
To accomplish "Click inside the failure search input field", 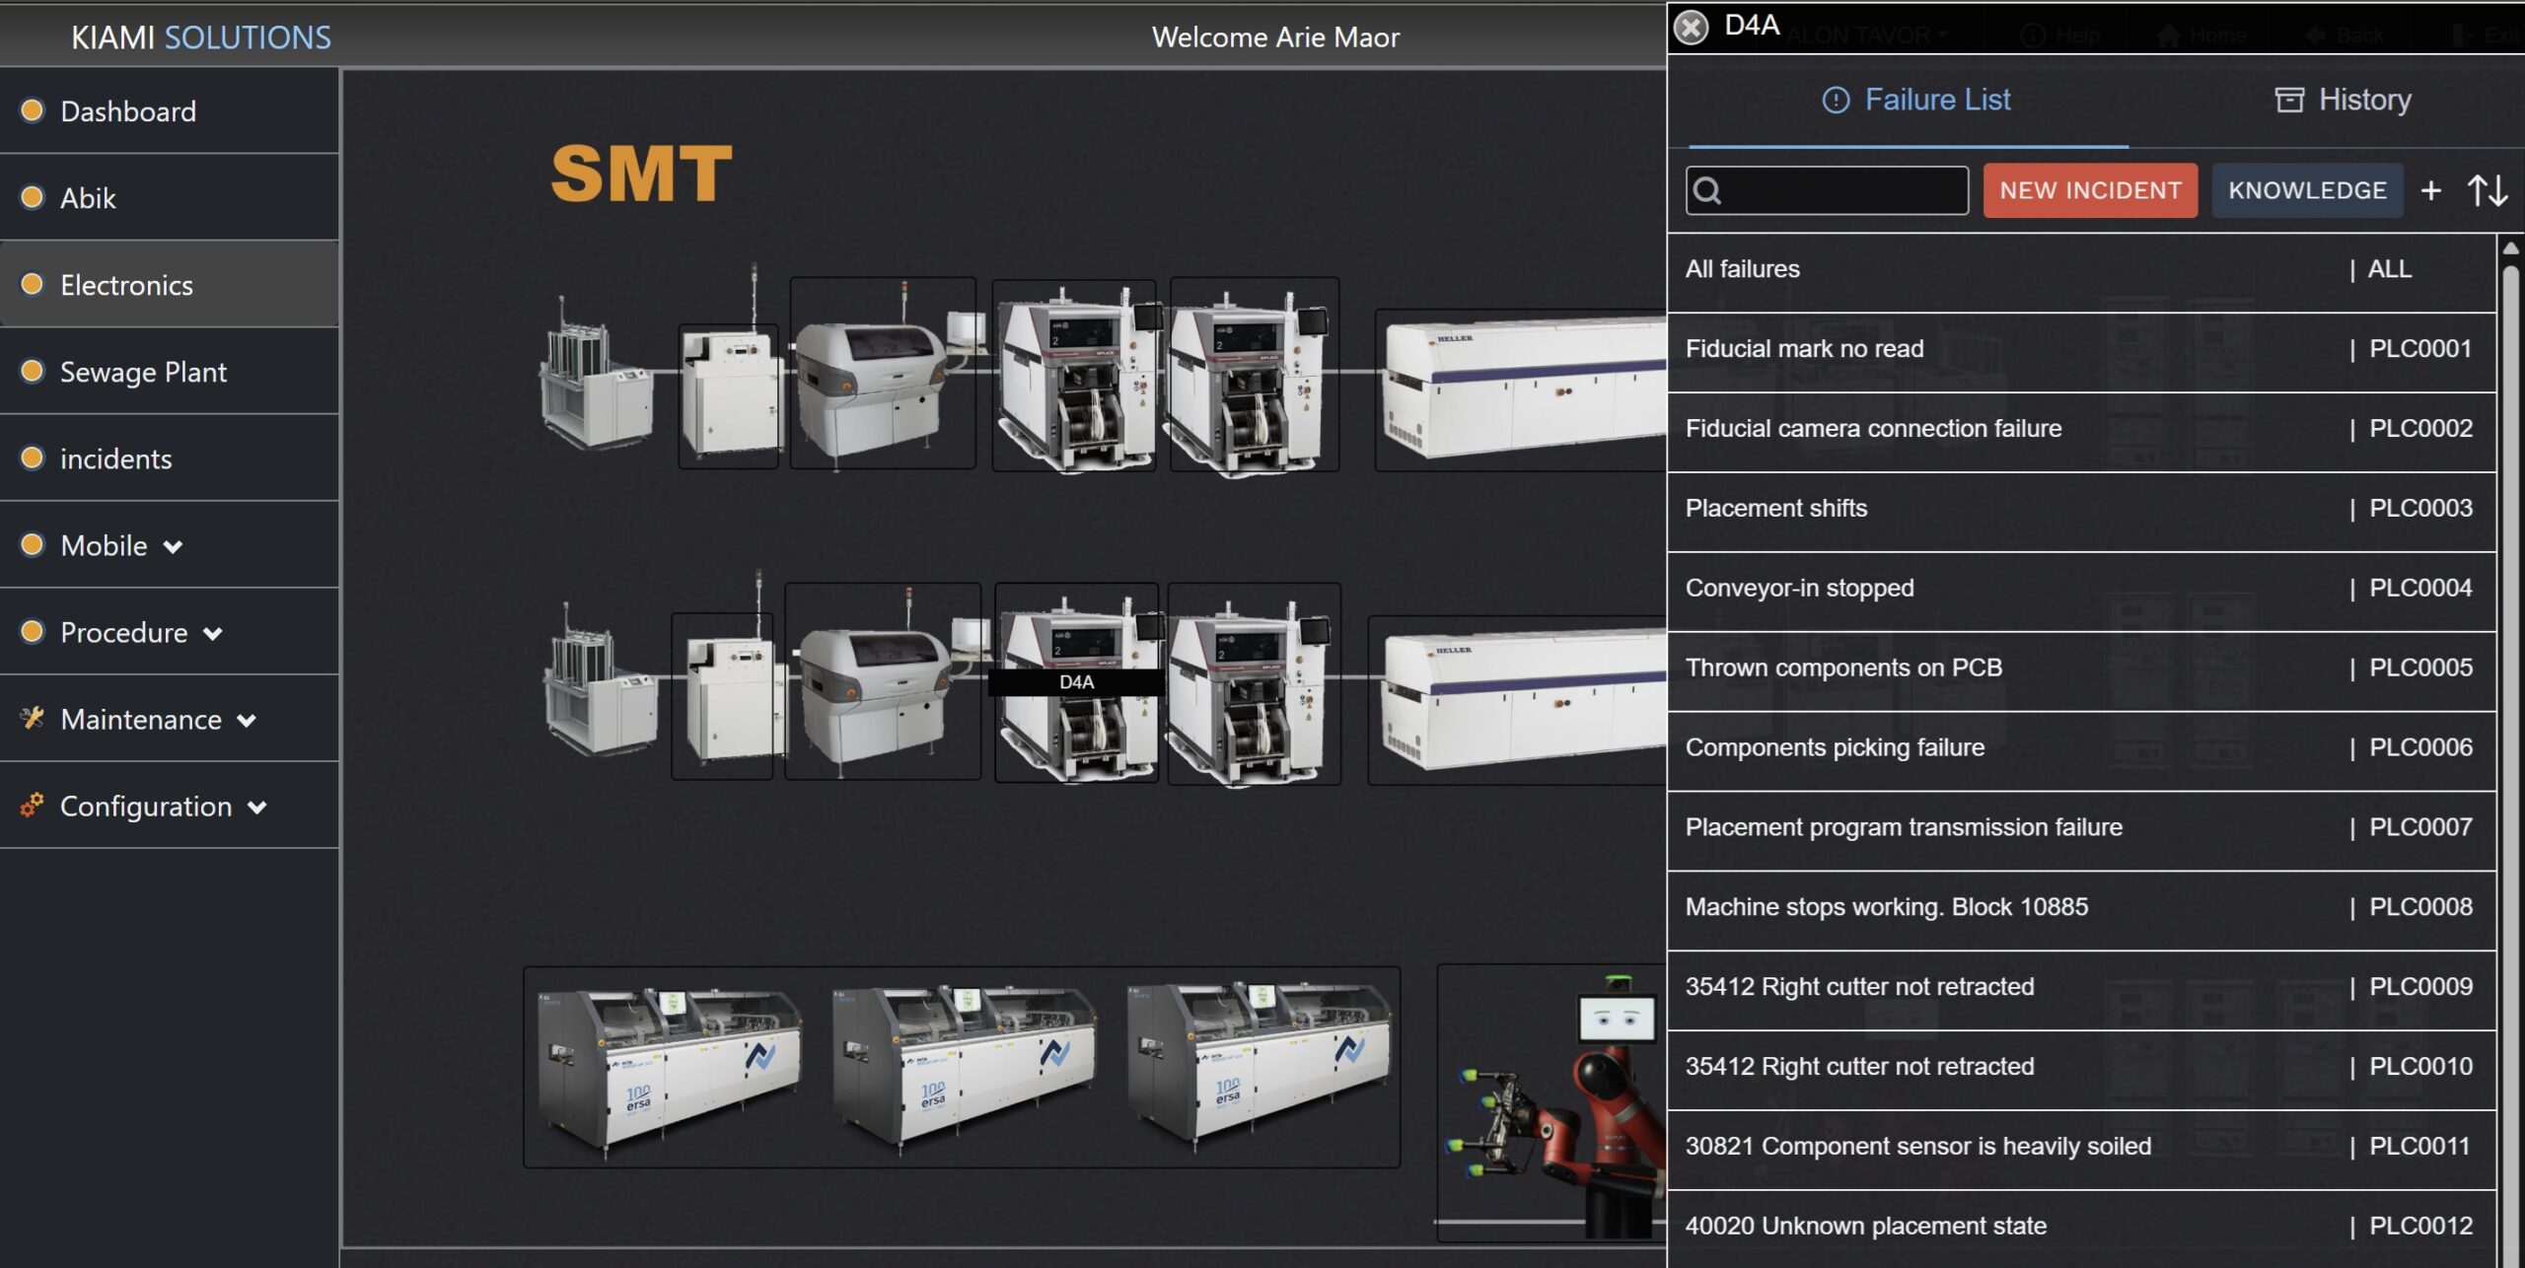I will coord(1844,189).
